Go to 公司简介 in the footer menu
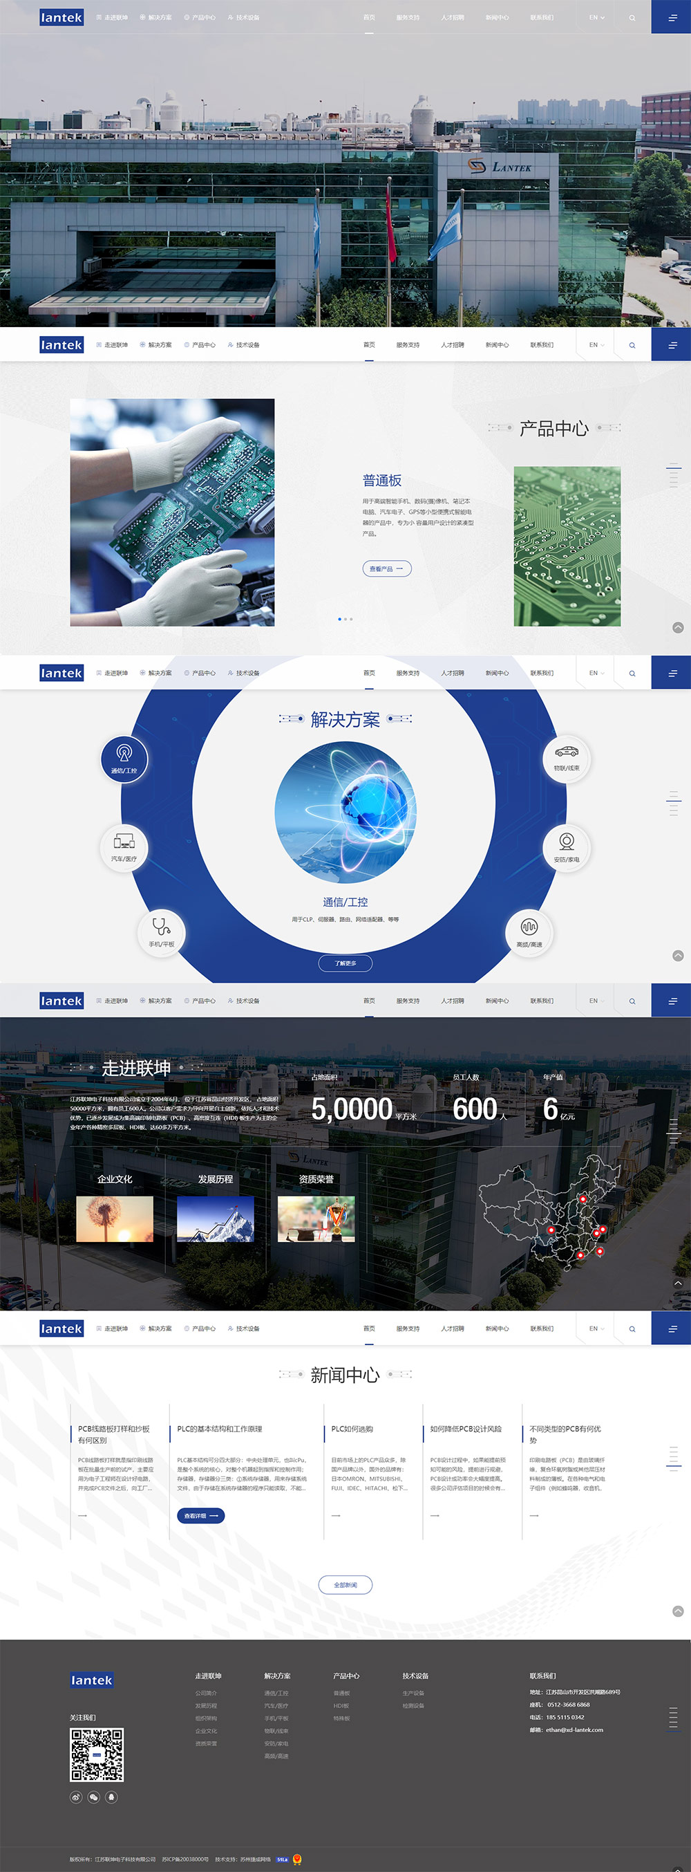This screenshot has width=691, height=1872. 206,1692
